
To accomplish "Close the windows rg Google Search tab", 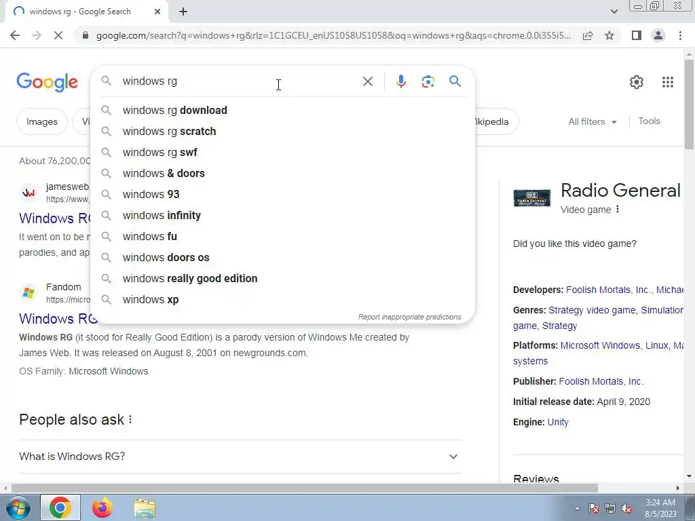I will 157,12.
